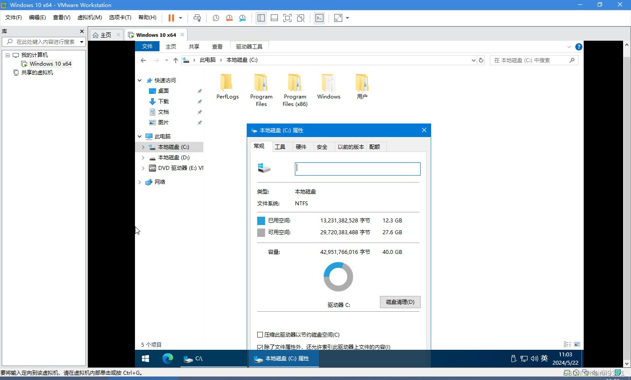Open the VMware 帮助(H) menu

(x=147, y=18)
